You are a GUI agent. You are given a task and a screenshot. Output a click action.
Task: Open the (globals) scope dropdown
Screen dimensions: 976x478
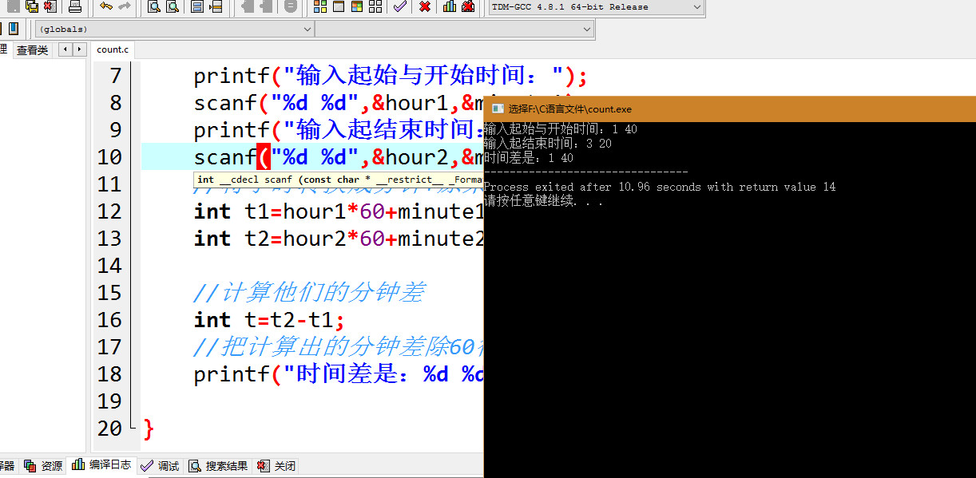(175, 29)
